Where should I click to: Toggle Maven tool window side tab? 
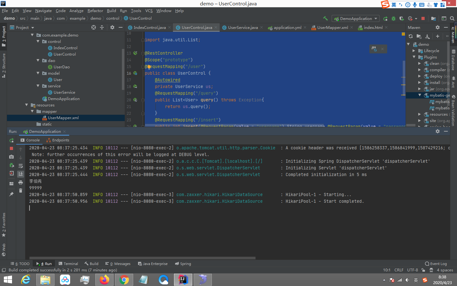(454, 35)
